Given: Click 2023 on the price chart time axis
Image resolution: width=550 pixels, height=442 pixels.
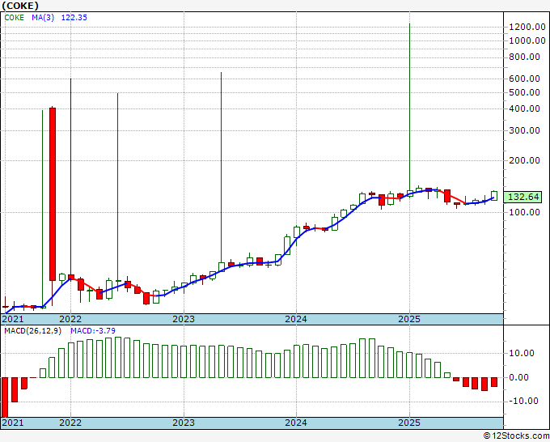Looking at the screenshot, I should 184,319.
